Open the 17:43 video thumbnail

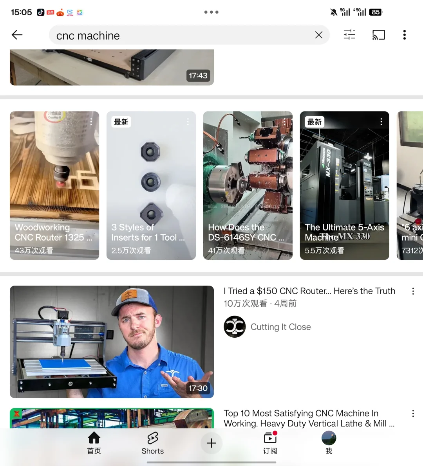[112, 67]
